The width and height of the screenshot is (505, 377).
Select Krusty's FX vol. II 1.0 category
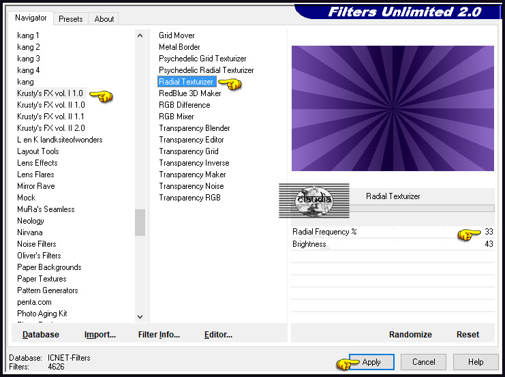tap(51, 105)
